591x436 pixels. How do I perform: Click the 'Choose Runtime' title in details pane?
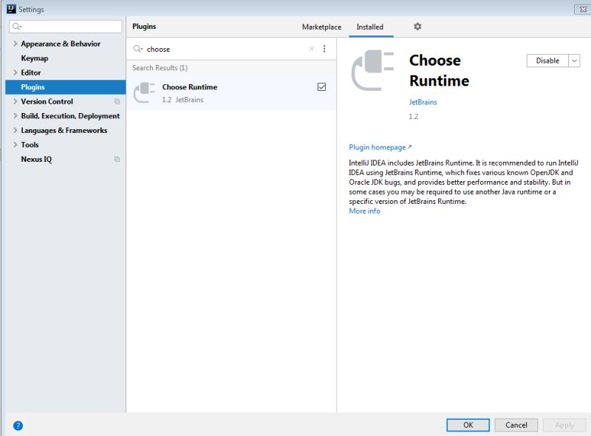[439, 70]
